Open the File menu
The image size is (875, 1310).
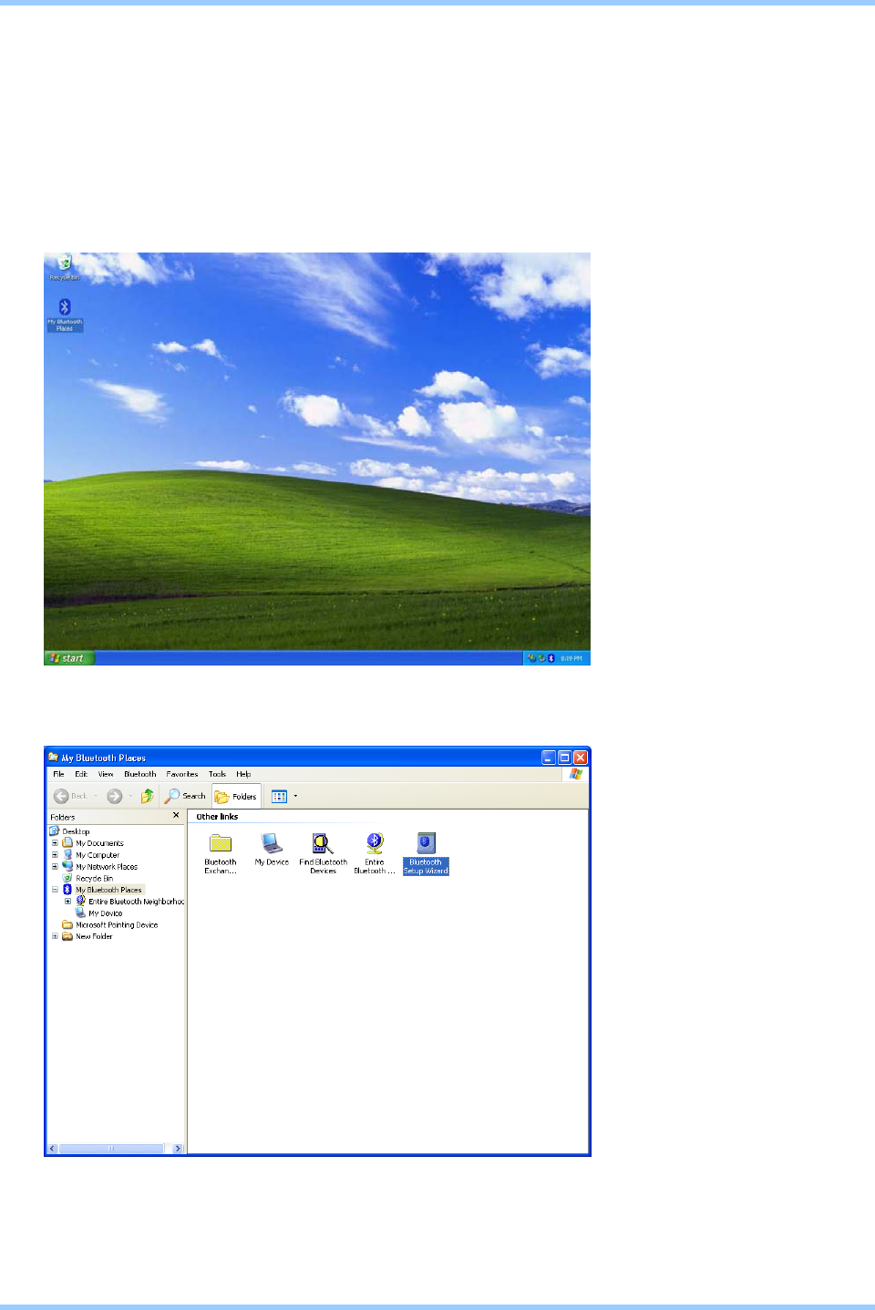pyautogui.click(x=58, y=774)
